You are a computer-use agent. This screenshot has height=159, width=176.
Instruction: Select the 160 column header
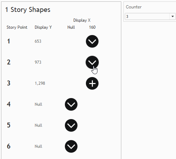pos(92,27)
